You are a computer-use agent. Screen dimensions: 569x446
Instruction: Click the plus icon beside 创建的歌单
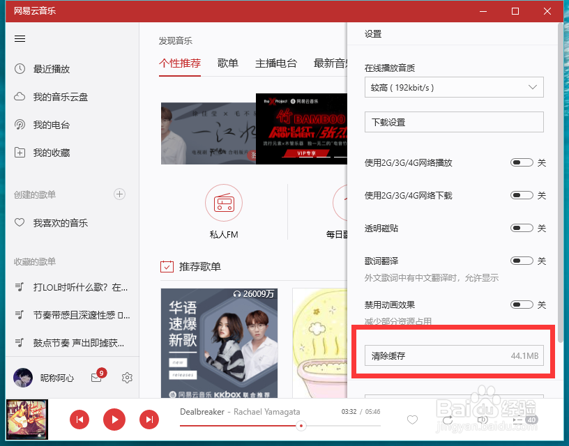pyautogui.click(x=119, y=194)
